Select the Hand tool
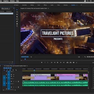 17,24
